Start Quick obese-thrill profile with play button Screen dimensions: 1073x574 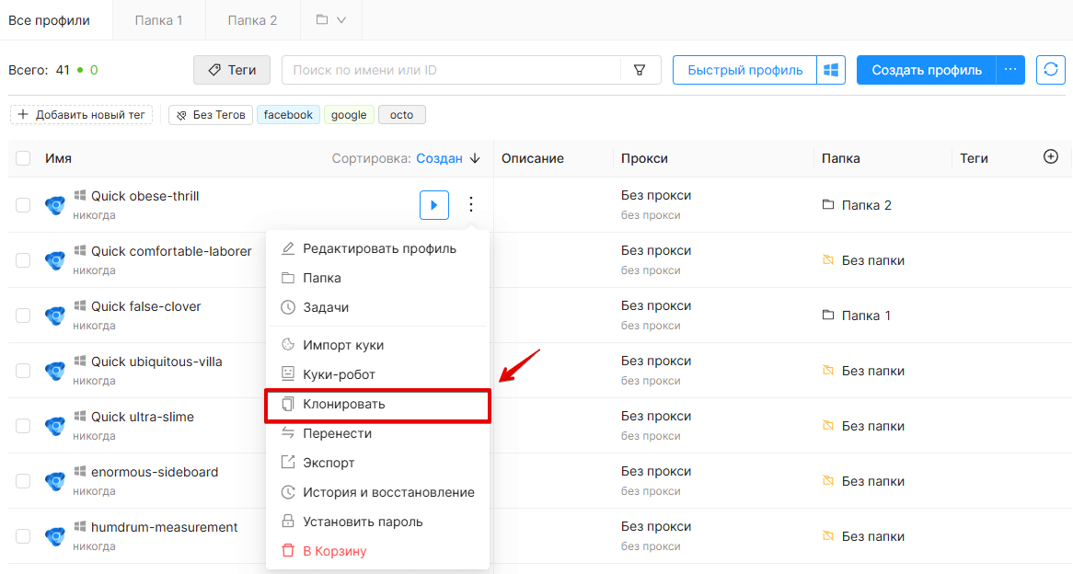[x=433, y=204]
